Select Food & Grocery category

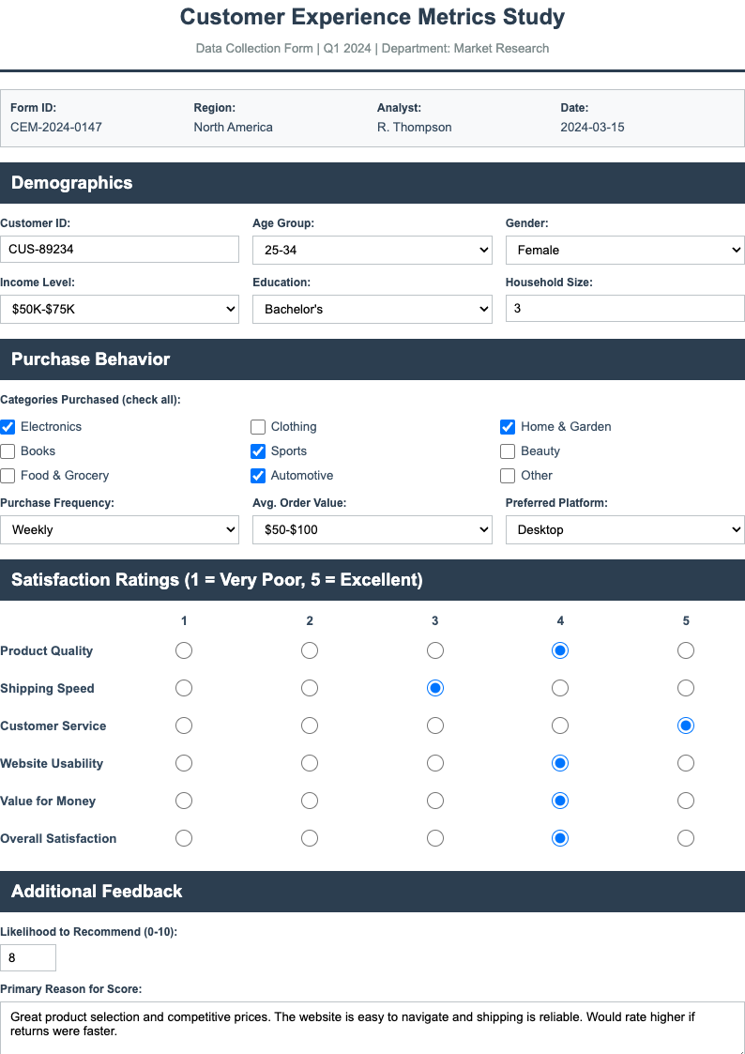(8, 476)
